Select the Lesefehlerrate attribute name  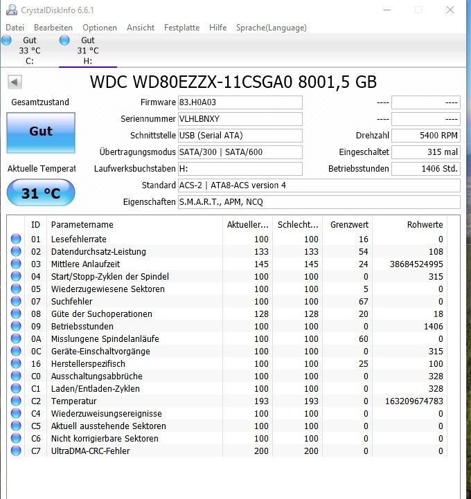click(x=79, y=239)
